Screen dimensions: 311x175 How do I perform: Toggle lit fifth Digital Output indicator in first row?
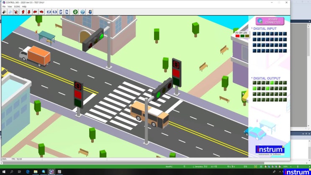[x=272, y=83]
